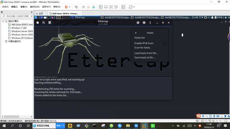Click the VMware snapshot clock icon
The height and width of the screenshot is (129, 230).
click(83, 7)
